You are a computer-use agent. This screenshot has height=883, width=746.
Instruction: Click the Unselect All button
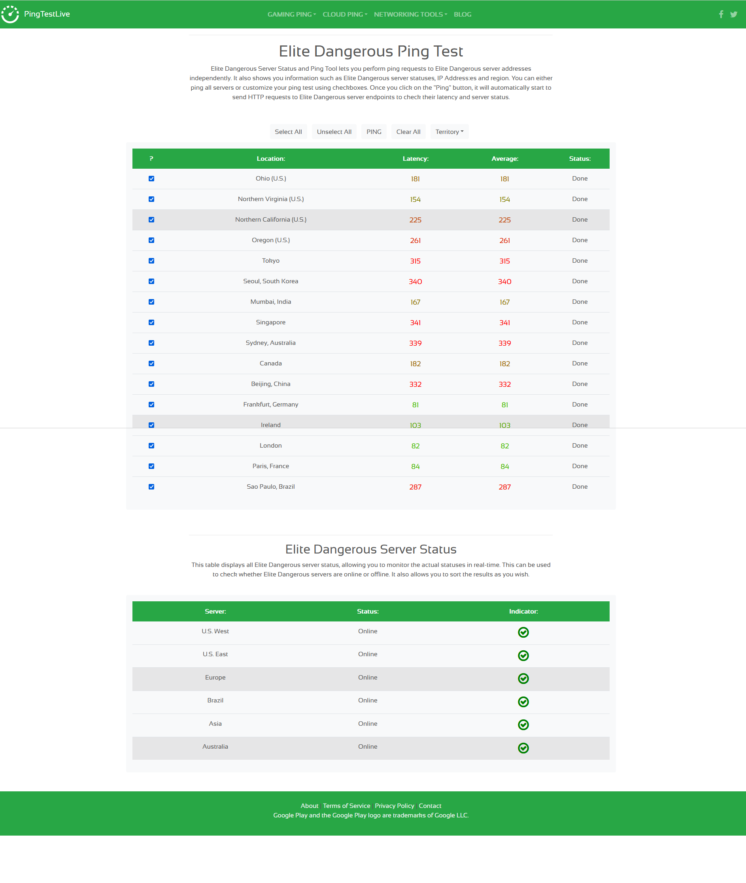(x=334, y=132)
